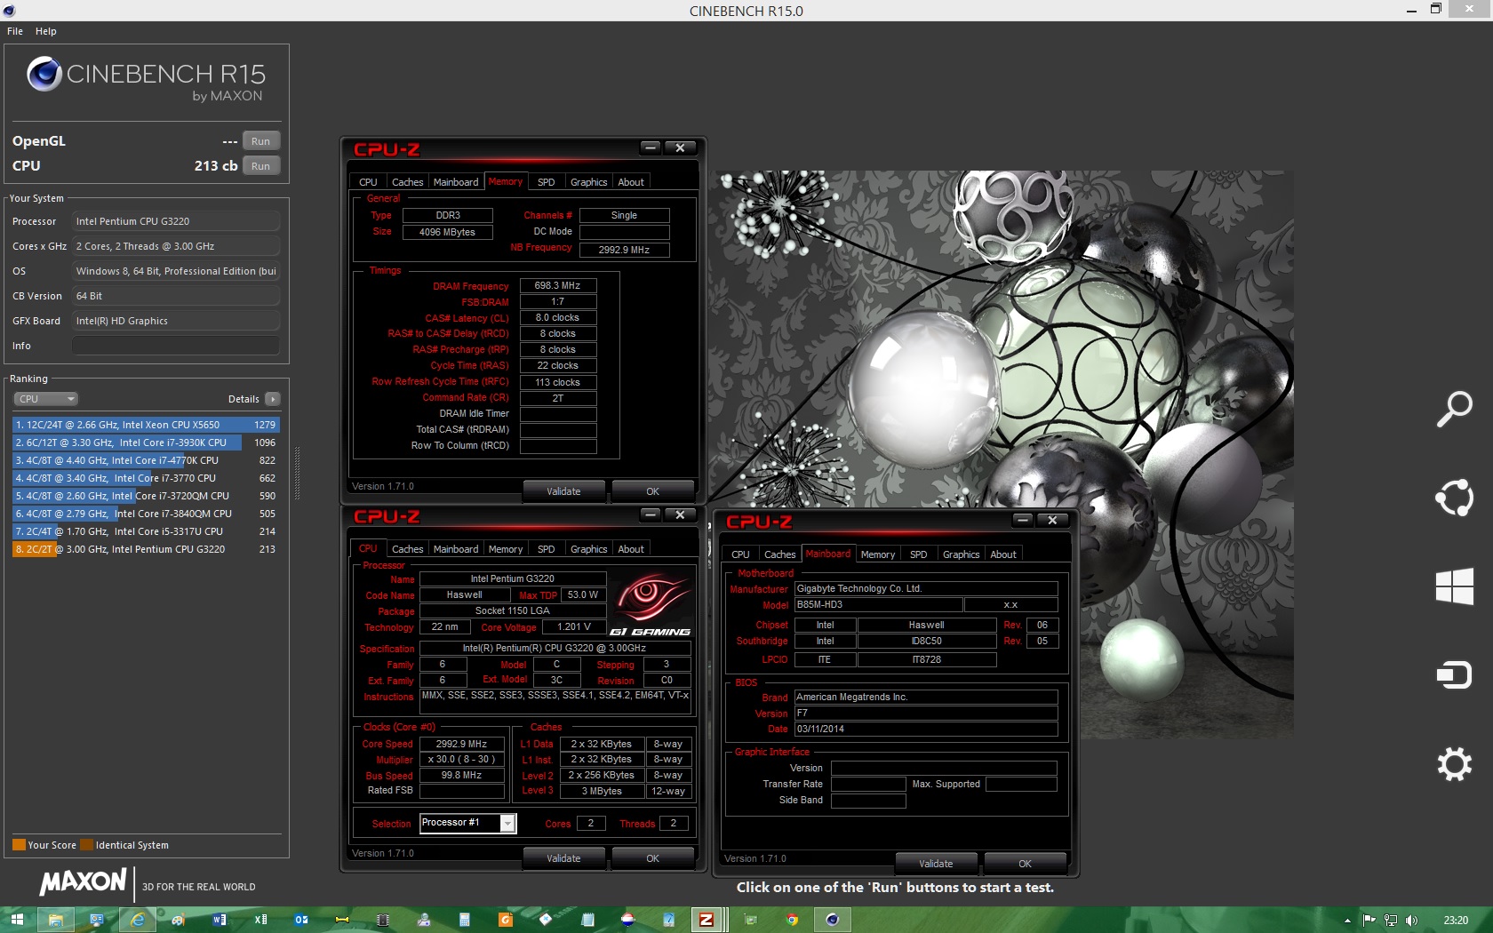Viewport: 1493px width, 933px height.
Task: Open the Share charm icon
Action: 1454,498
